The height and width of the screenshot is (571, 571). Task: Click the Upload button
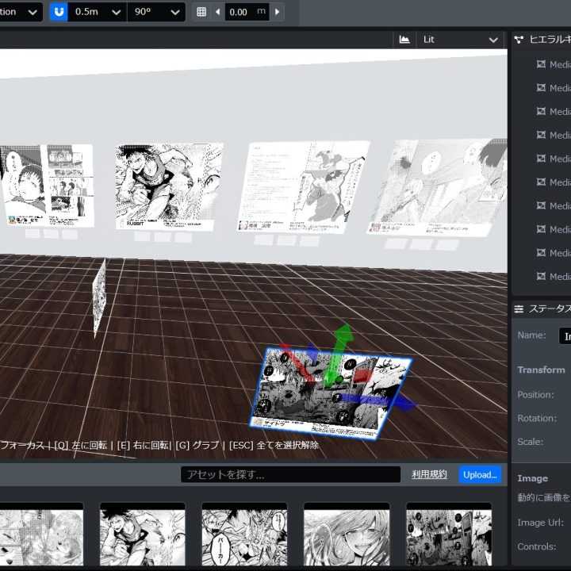480,474
